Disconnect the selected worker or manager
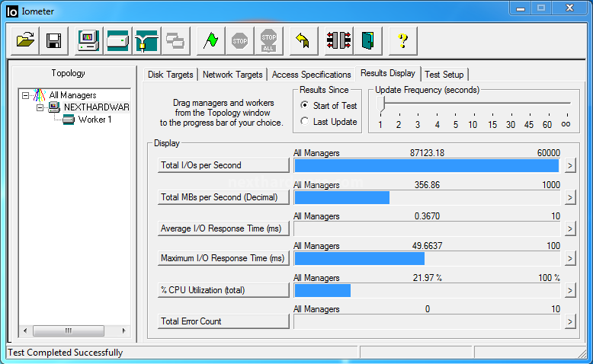The image size is (593, 364). [x=339, y=41]
